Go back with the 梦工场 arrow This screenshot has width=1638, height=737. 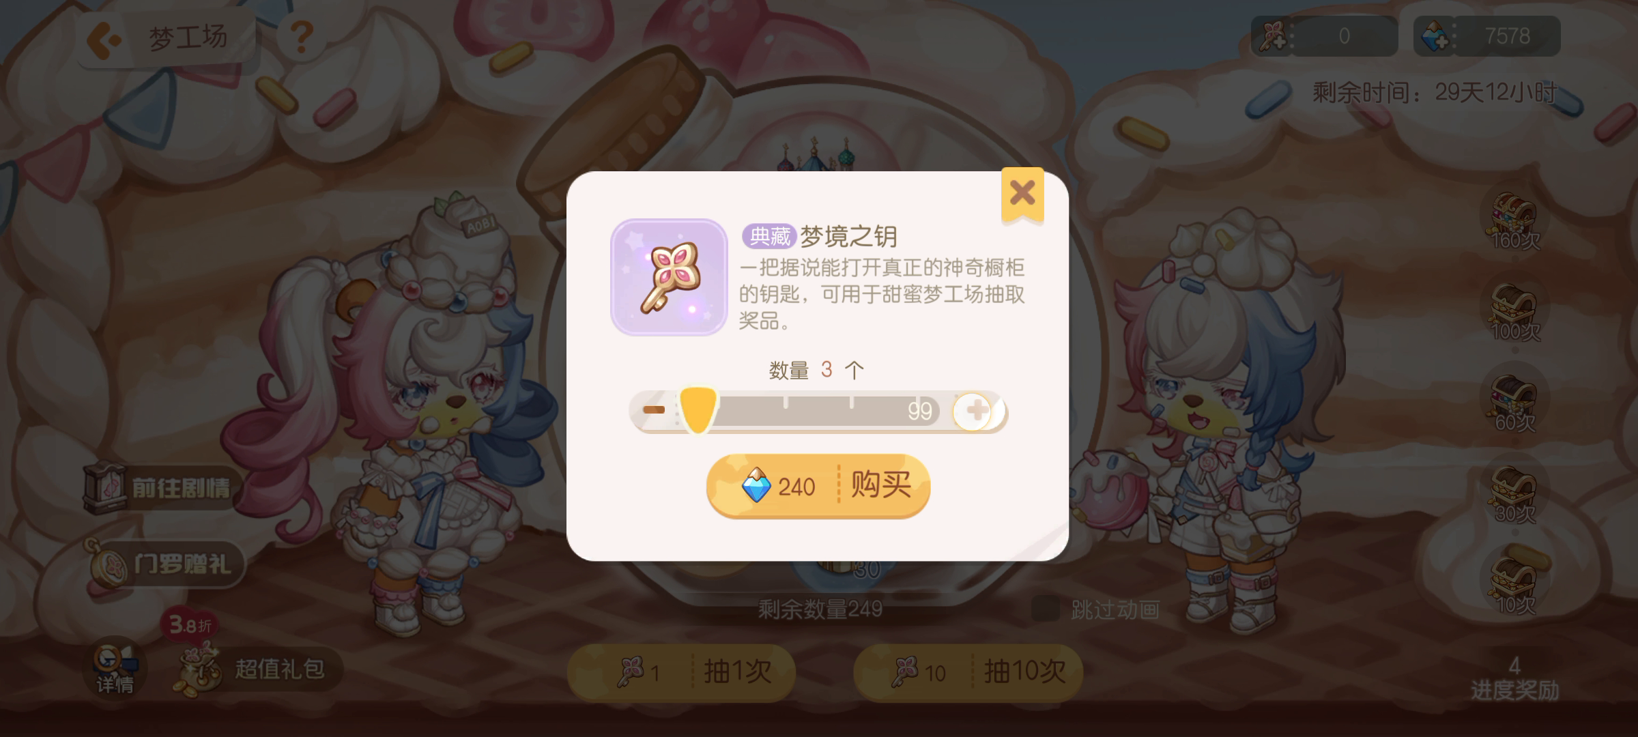[104, 38]
